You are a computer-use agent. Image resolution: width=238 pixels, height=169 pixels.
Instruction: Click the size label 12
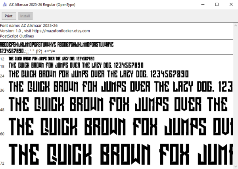click(x=2, y=59)
